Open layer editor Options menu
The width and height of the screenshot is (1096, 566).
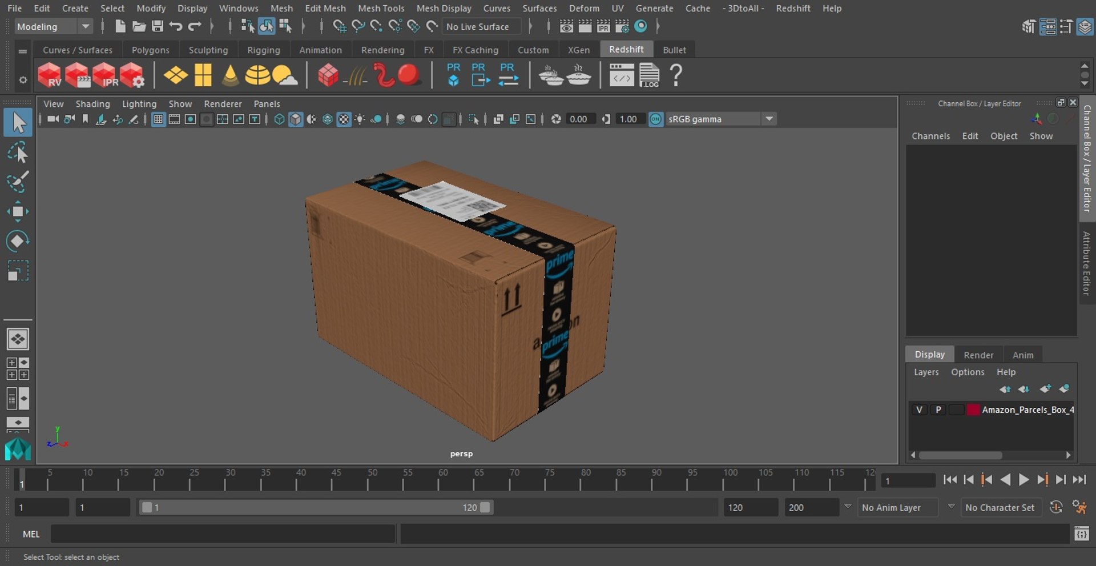(968, 372)
